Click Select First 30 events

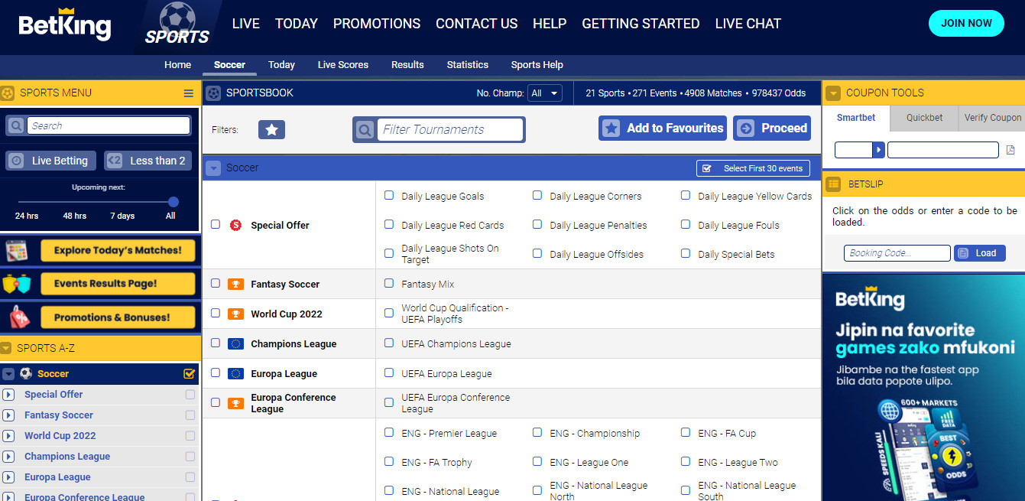[753, 168]
